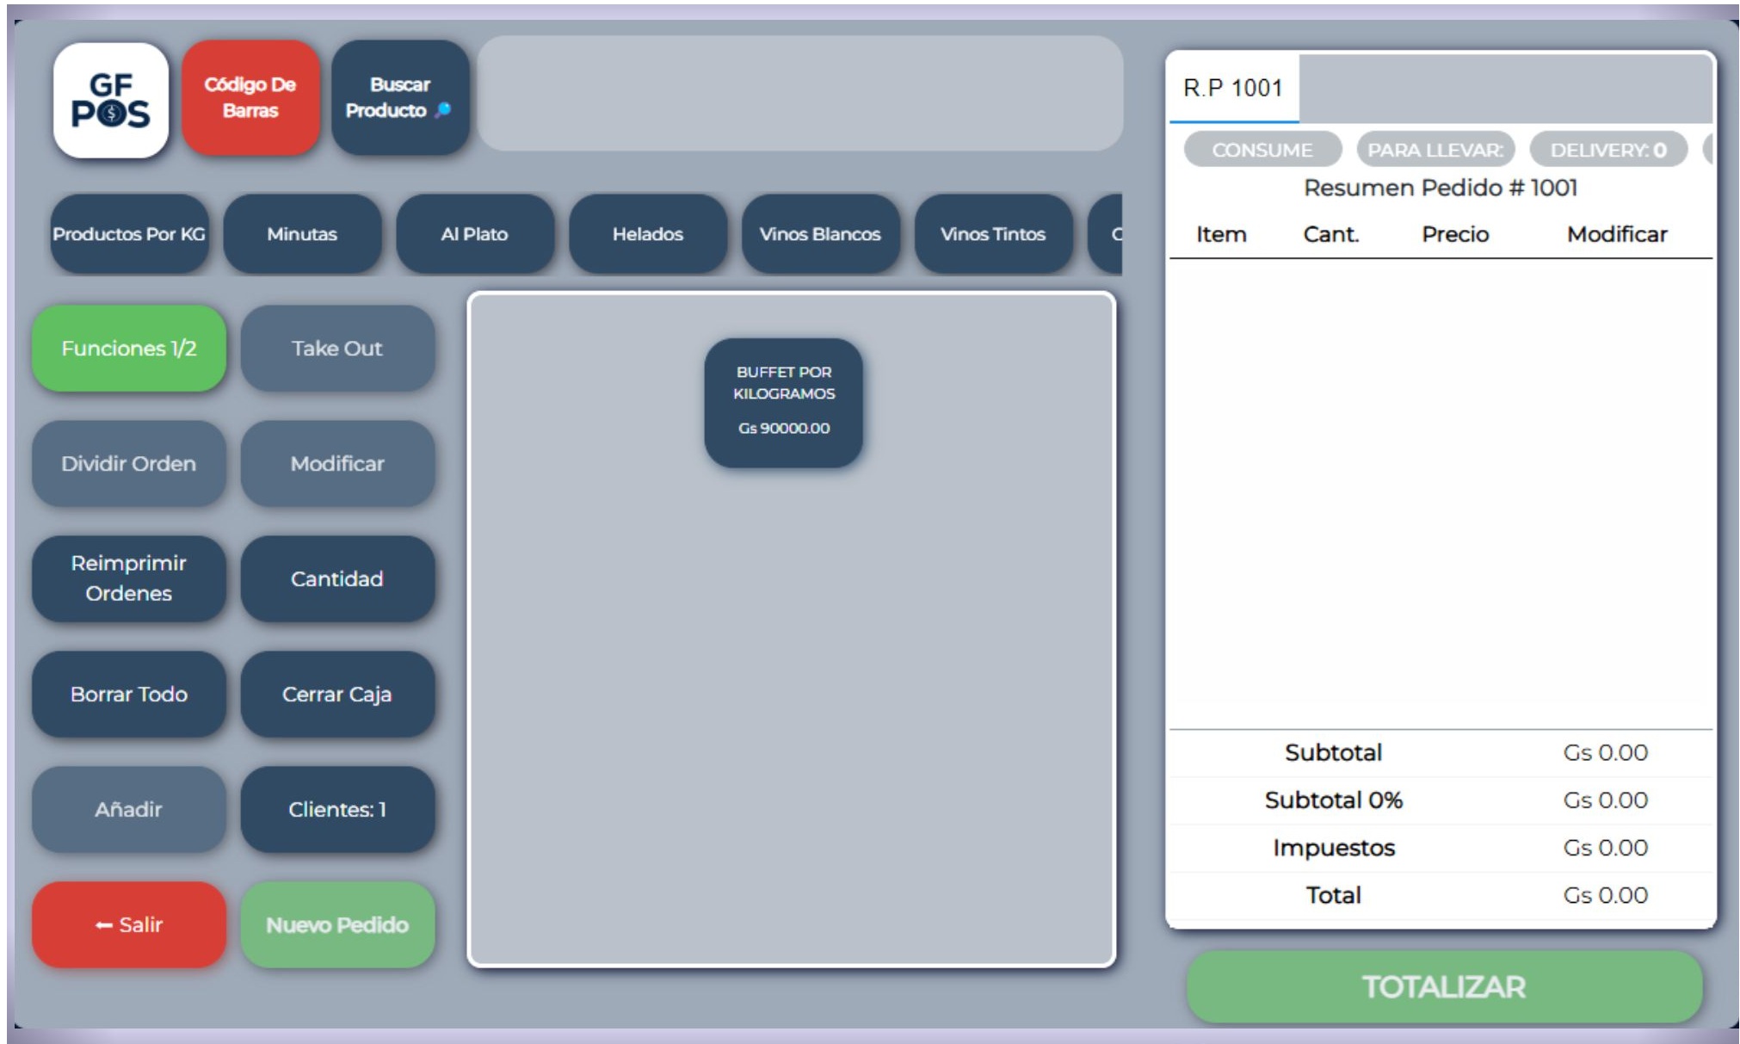1740x1044 pixels.
Task: Select Helados category
Action: click(x=647, y=234)
